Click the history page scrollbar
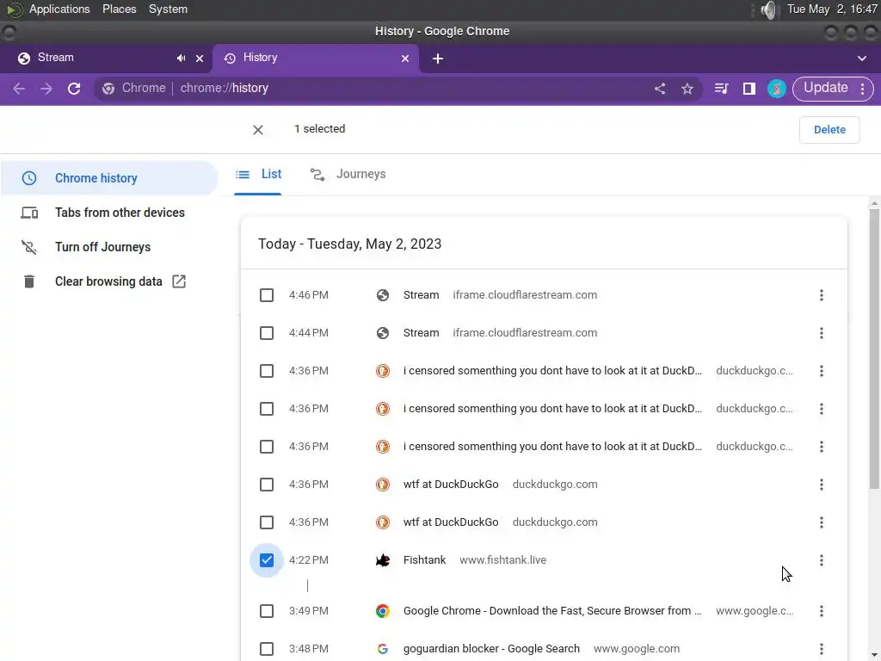Viewport: 881px width, 661px height. click(x=874, y=349)
